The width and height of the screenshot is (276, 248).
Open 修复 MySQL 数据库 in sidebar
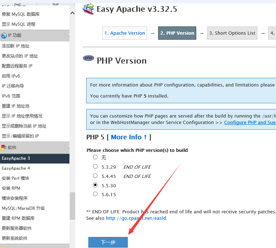[x=21, y=14]
